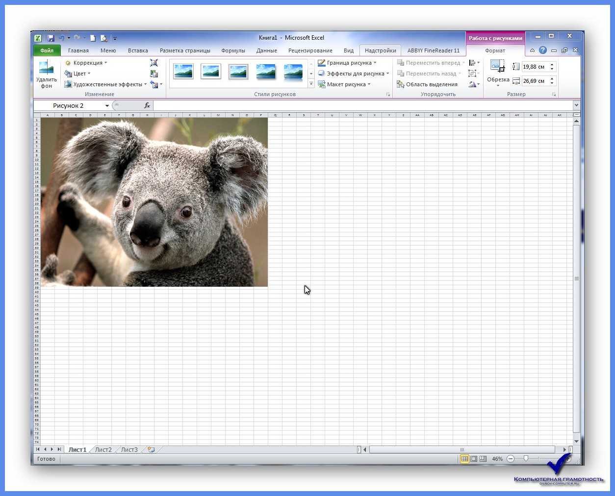
Task: Open Граница рисунка (Picture Border) dropdown
Action: click(347, 63)
